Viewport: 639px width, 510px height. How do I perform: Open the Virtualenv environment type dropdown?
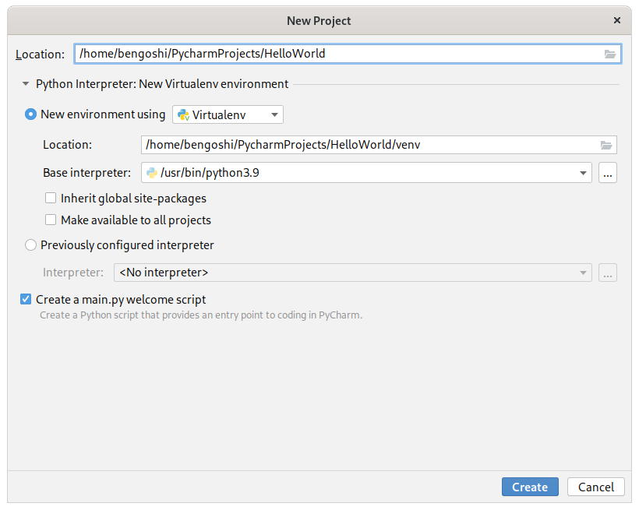228,114
